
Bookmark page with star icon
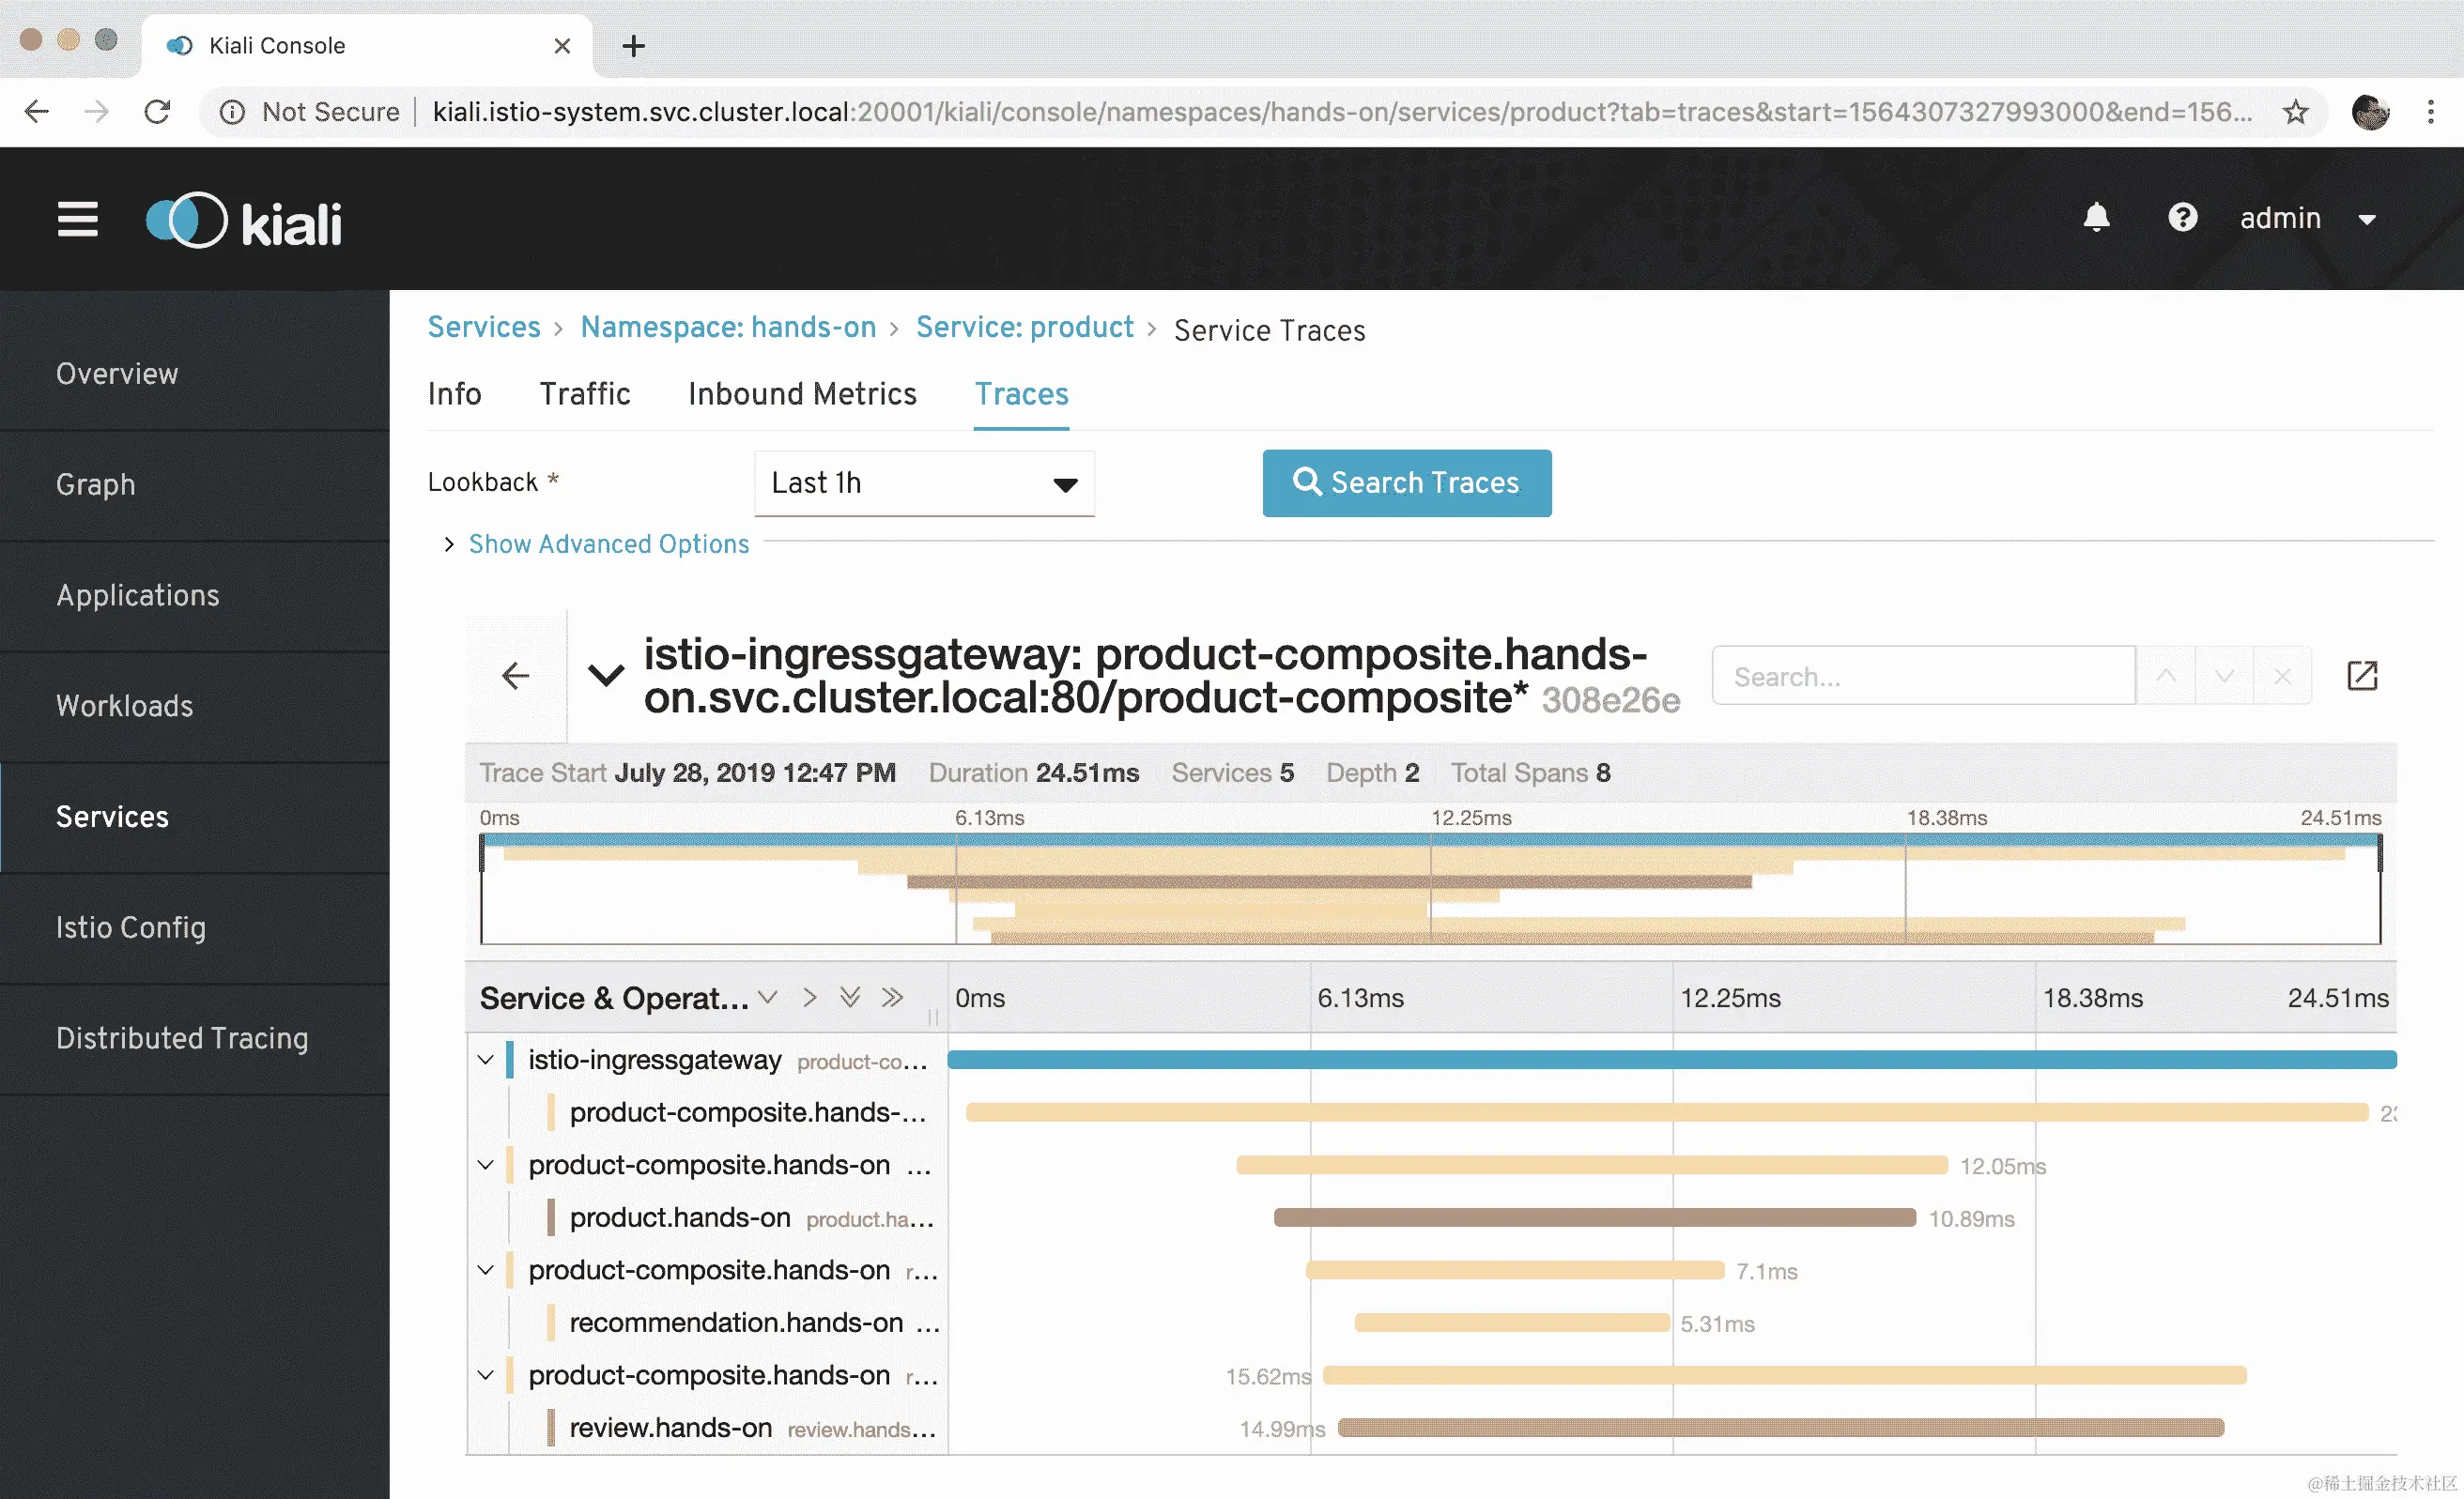[2295, 112]
